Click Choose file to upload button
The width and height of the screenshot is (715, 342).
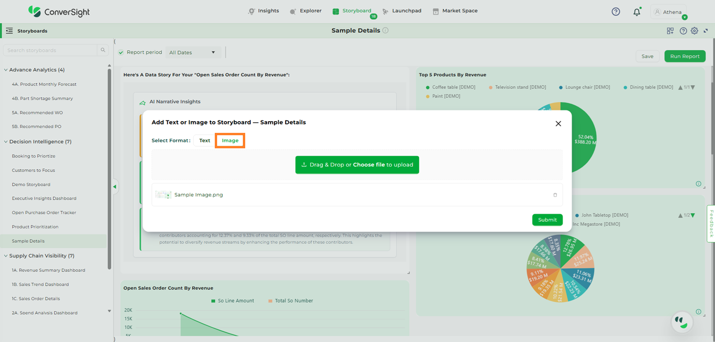coord(357,165)
